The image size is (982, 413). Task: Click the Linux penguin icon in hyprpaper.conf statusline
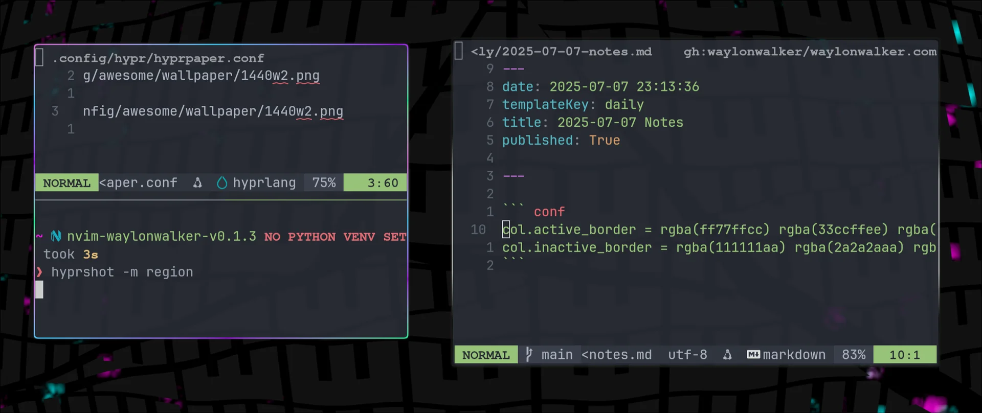[x=197, y=183]
